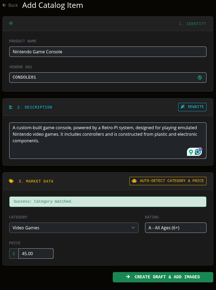Click Create Draft & Add Images

[x=163, y=277]
